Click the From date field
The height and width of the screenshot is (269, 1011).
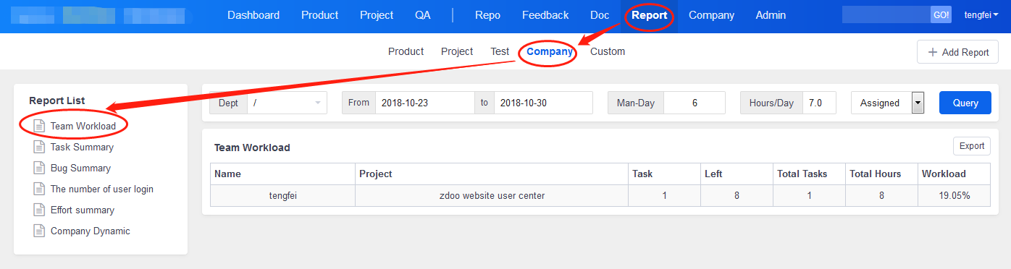pos(424,103)
